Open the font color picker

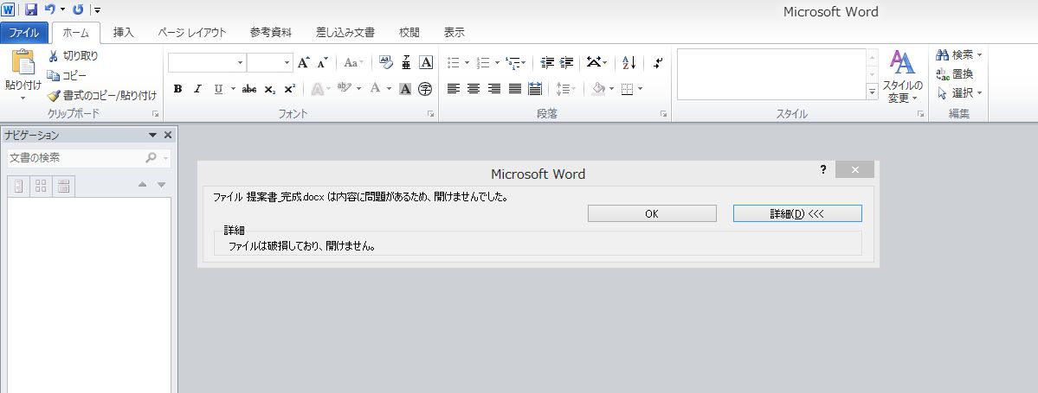(390, 89)
